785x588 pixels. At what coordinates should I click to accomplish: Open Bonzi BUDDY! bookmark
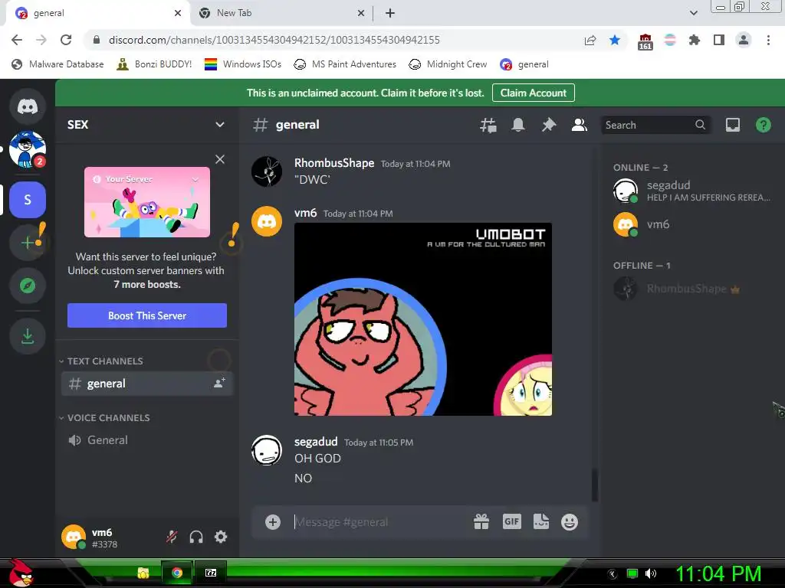(x=154, y=64)
